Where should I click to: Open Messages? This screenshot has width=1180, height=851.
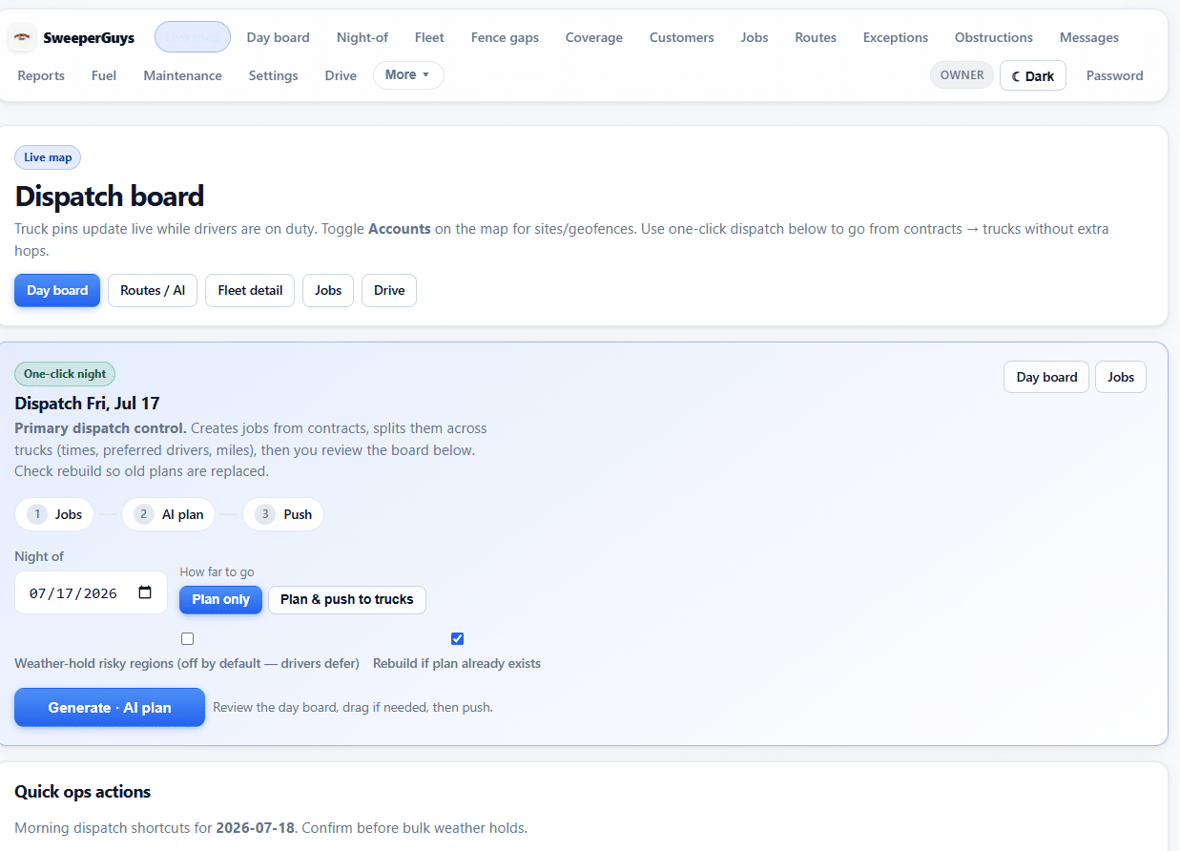pyautogui.click(x=1089, y=37)
